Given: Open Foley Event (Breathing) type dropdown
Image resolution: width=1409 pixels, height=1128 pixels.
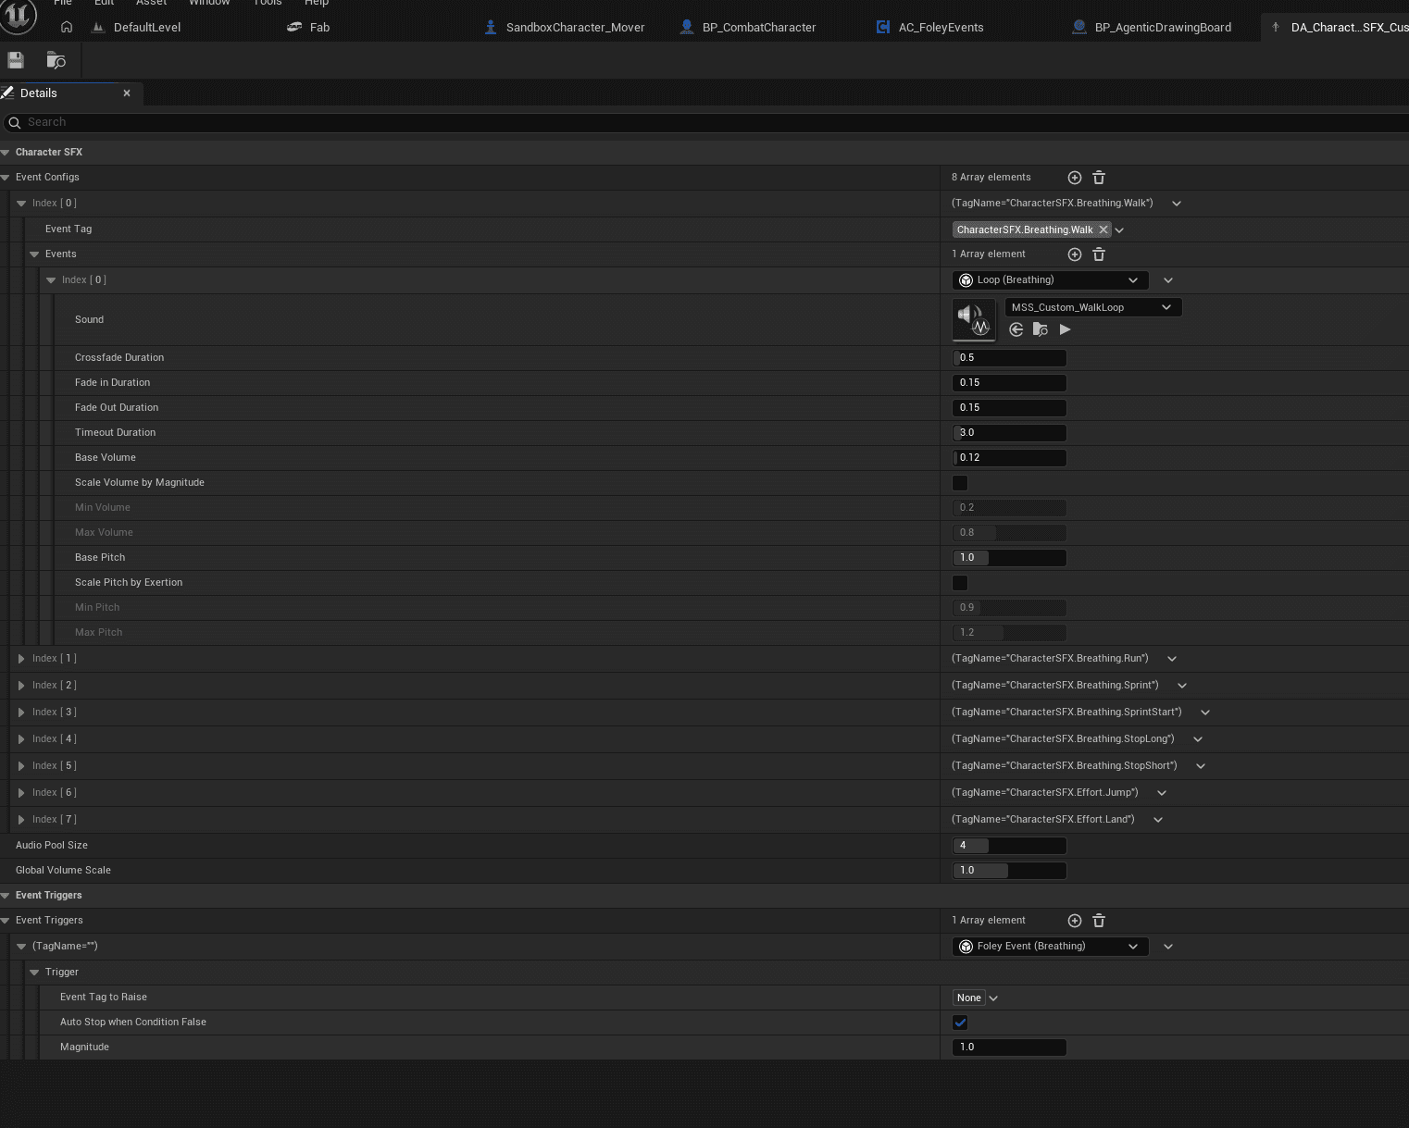Looking at the screenshot, I should (x=1050, y=947).
